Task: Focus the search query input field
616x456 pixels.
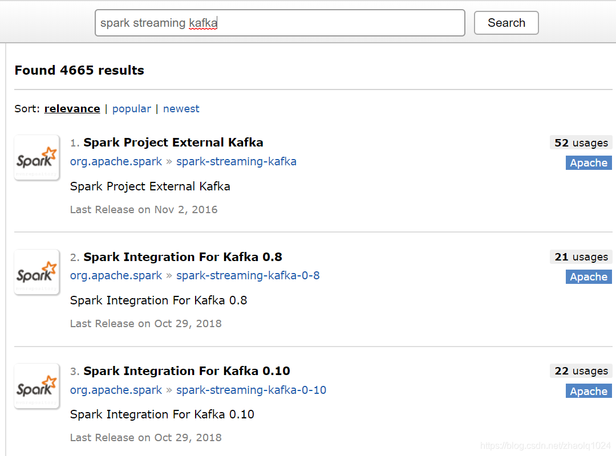Action: click(279, 23)
